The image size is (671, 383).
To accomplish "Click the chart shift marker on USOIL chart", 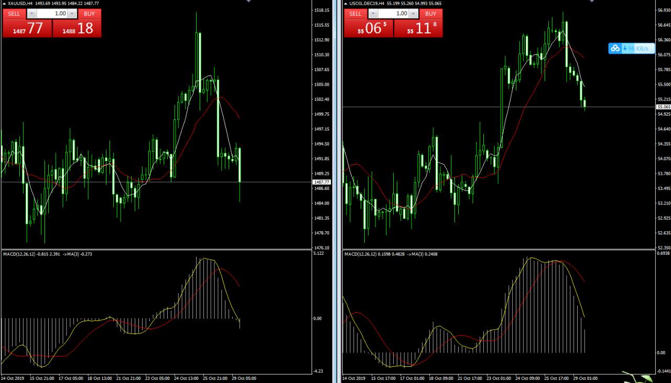I will 592,2.
